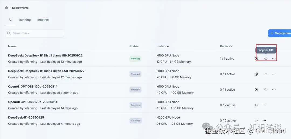Click 'Last deployed 4 months ago' text
This screenshot has height=139, width=291.
60,124
